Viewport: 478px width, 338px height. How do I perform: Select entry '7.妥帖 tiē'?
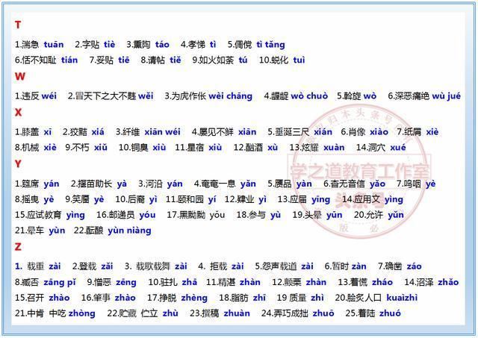click(110, 60)
